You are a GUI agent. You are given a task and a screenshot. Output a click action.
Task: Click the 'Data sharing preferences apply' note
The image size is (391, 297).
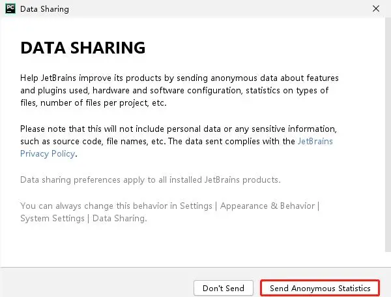coord(151,180)
